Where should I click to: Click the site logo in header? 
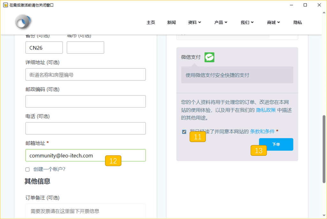click(23, 23)
